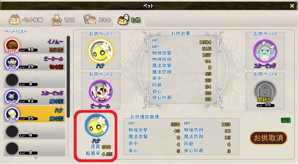Open the ペット情報 tab

[26, 20]
